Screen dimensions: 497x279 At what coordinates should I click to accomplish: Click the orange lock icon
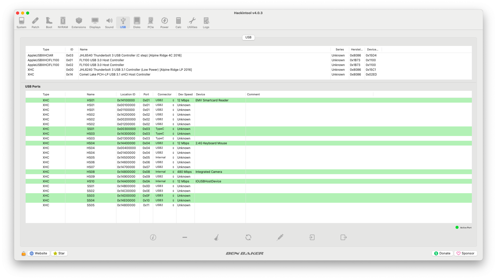pos(24,253)
